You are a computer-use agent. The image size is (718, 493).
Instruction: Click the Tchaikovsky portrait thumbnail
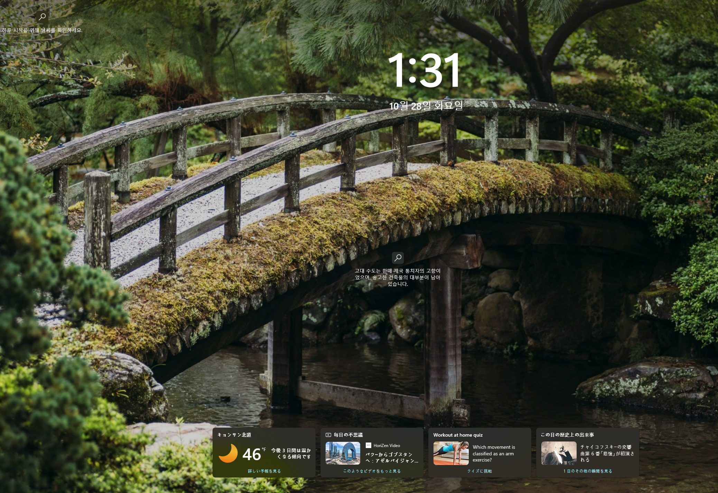tap(559, 453)
